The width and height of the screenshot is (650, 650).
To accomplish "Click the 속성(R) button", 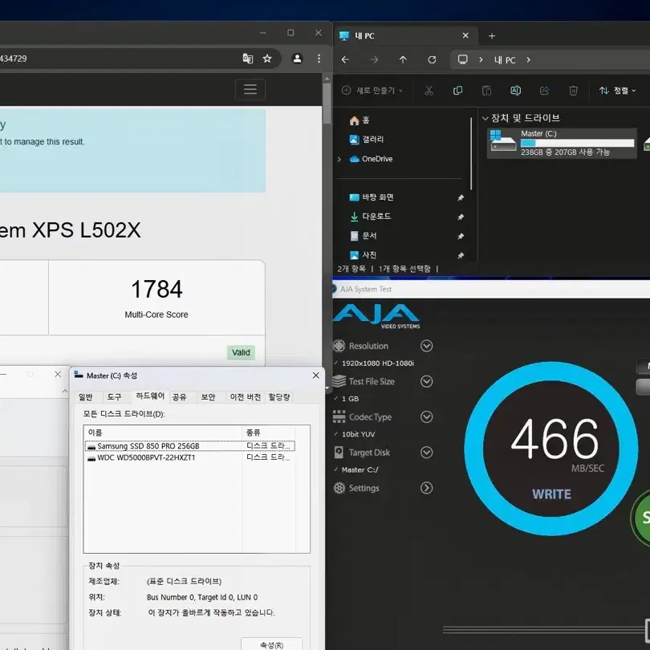I will tap(271, 644).
